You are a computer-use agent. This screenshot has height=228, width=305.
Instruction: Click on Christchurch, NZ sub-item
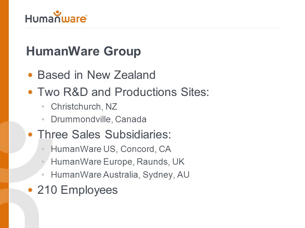84,107
